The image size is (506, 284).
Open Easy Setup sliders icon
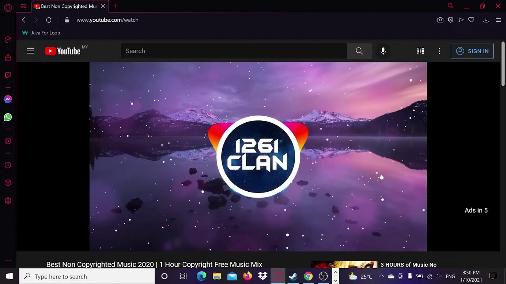tap(498, 20)
